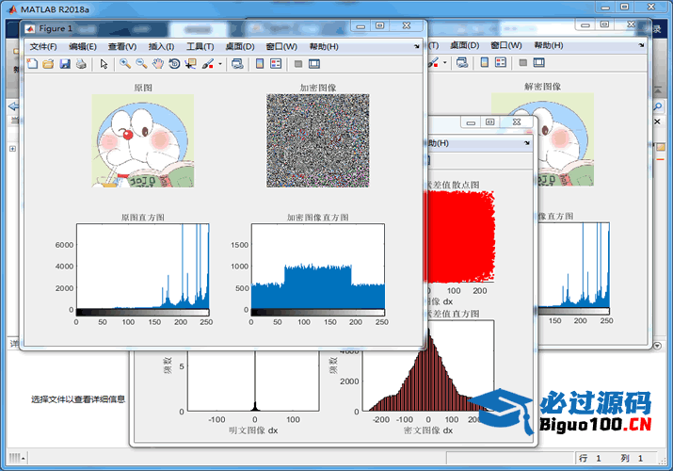The height and width of the screenshot is (471, 673).
Task: Insert Colorbar in the decrypted-image figure window
Action: pos(485,63)
